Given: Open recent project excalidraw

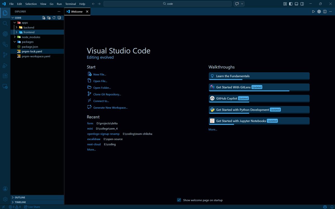Looking at the screenshot, I should tap(94, 139).
